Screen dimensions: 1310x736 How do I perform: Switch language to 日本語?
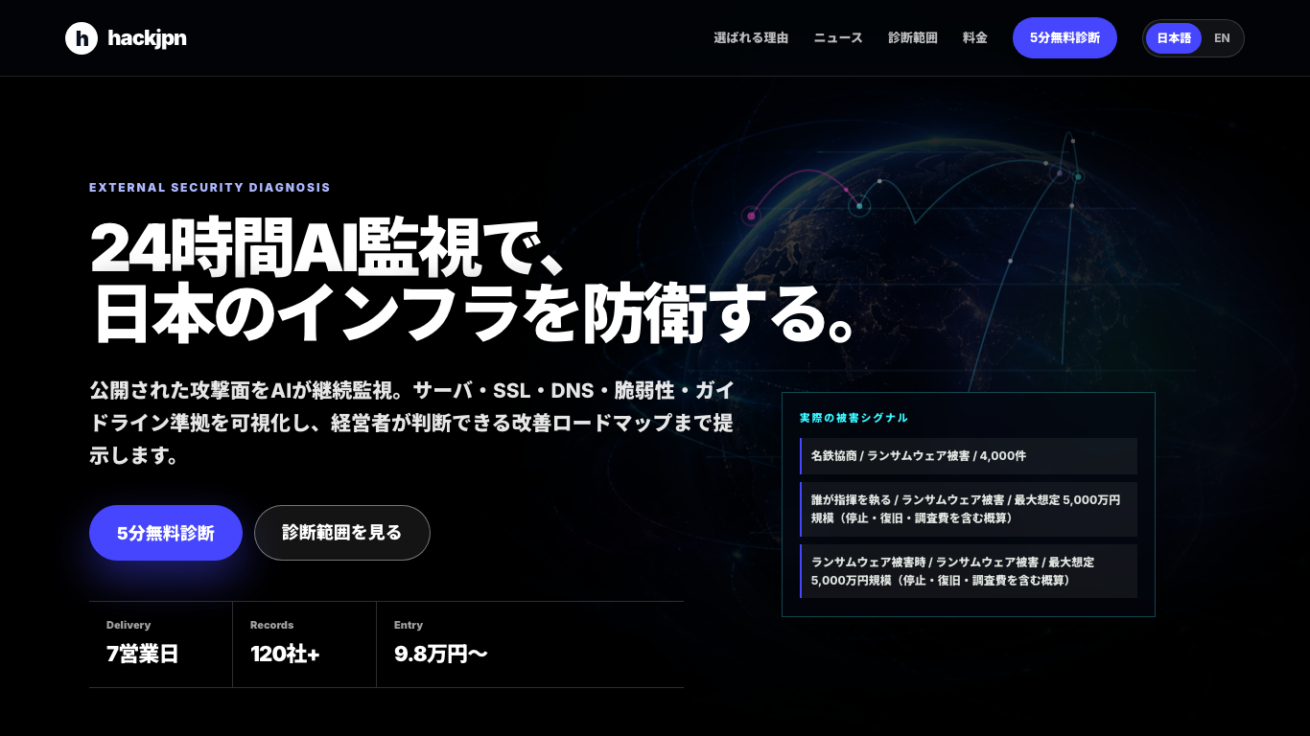tap(1174, 38)
